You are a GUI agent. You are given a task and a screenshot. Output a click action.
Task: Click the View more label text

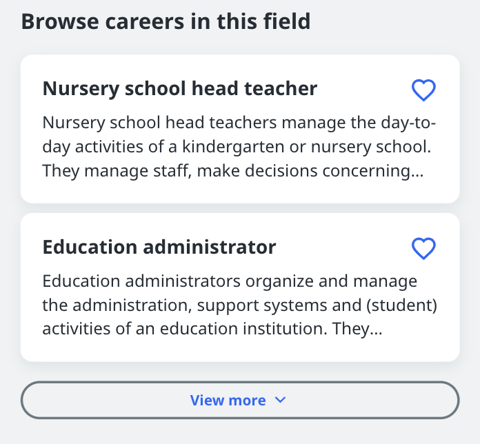pyautogui.click(x=228, y=401)
